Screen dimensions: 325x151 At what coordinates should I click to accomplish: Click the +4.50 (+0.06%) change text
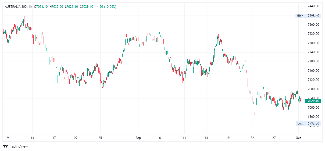(106, 6)
